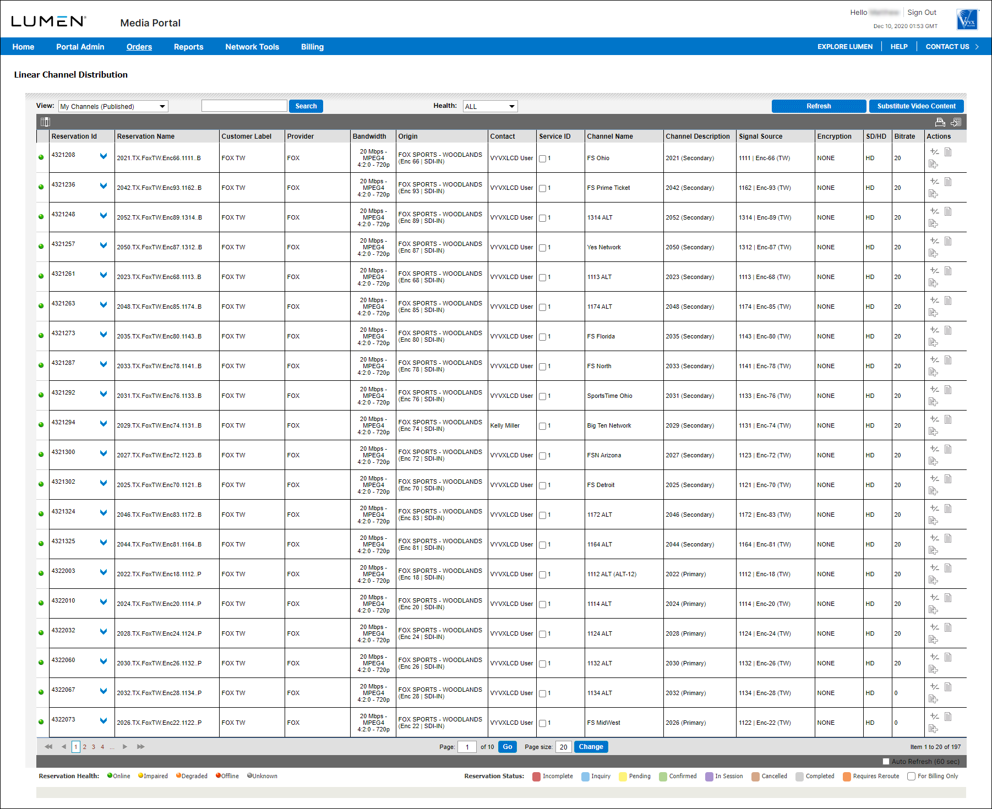992x809 pixels.
Task: Click the plus/minus action icon for reservation 4321236
Action: pos(934,182)
